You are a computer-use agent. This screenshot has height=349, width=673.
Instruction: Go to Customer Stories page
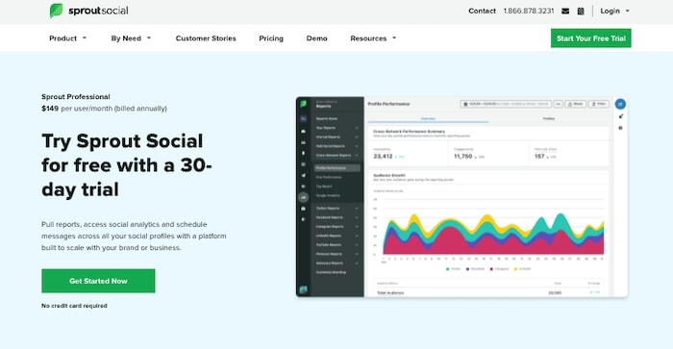coord(206,38)
